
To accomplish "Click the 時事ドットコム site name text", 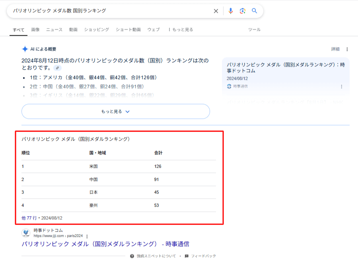I will pyautogui.click(x=48, y=230).
